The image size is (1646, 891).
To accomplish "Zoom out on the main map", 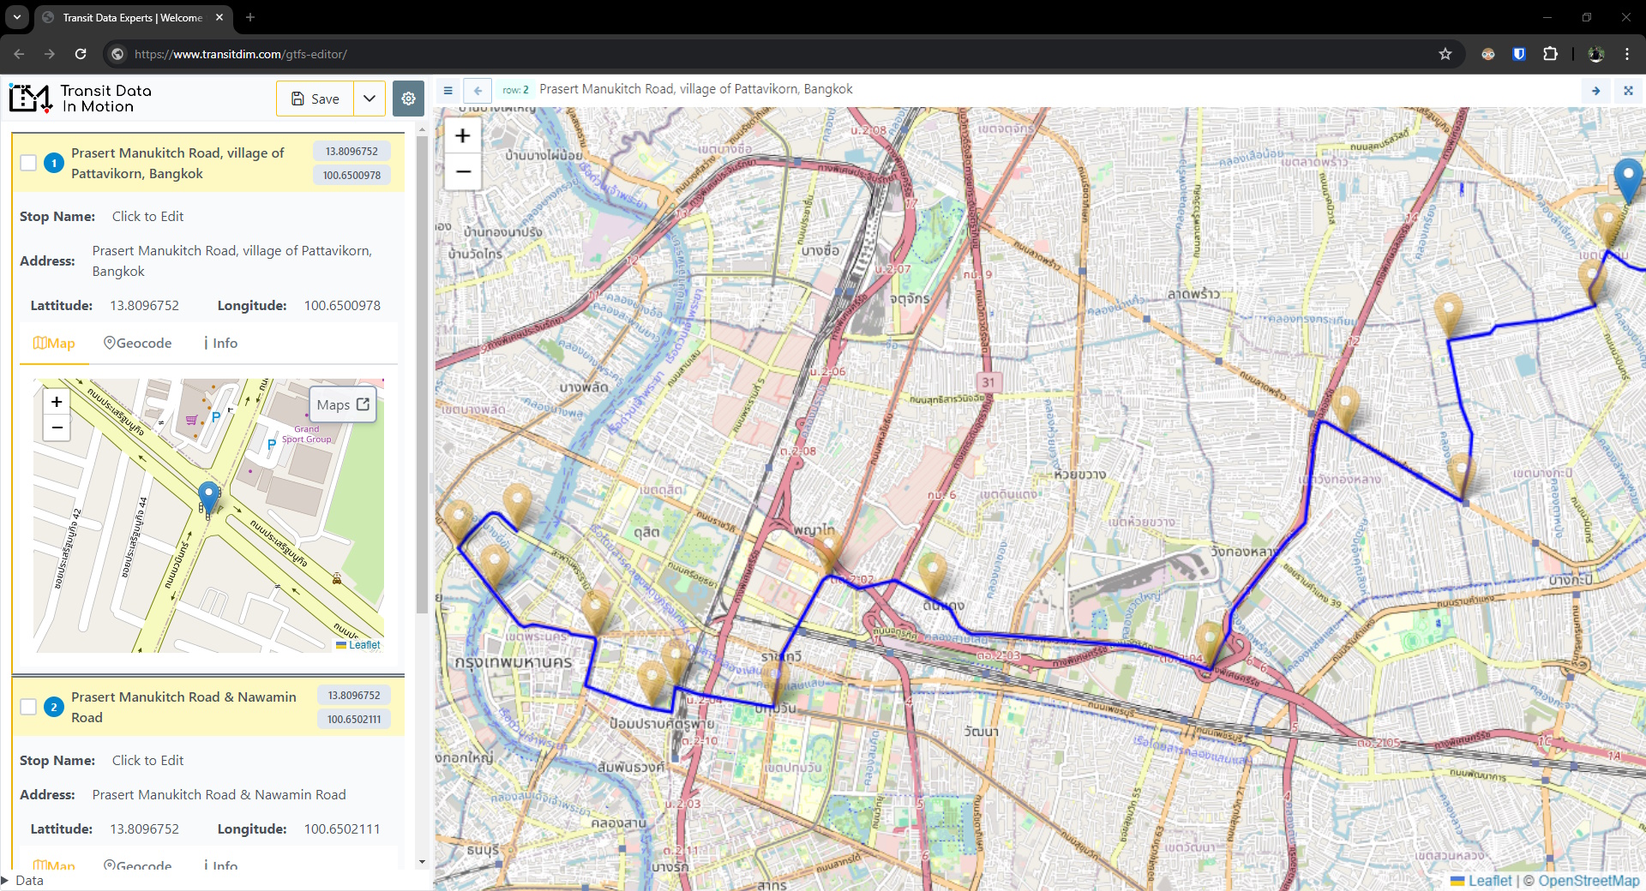I will [x=463, y=171].
